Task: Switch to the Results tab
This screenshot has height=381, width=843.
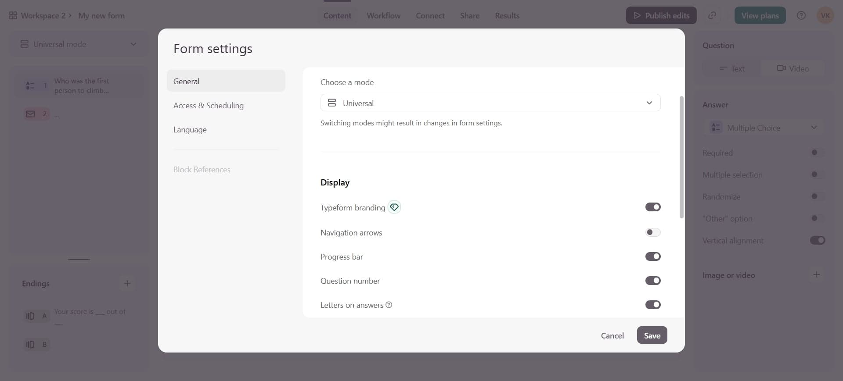Action: pos(507,15)
